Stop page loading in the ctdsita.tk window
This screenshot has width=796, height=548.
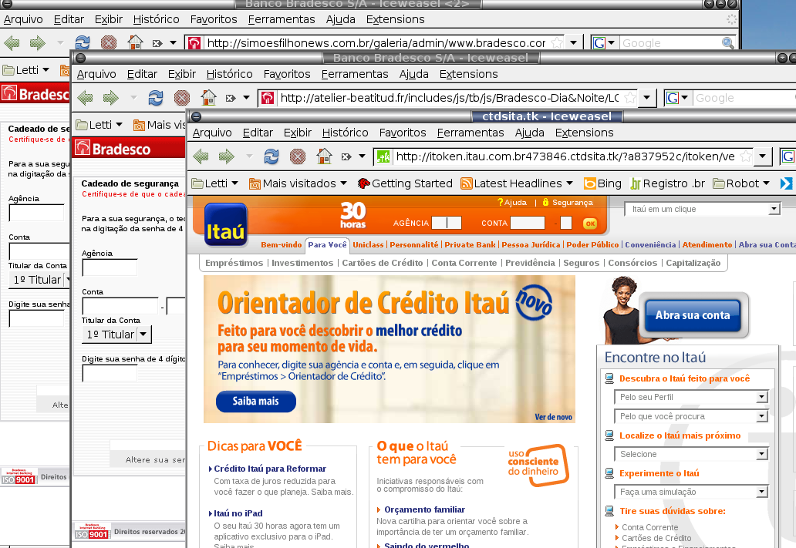click(298, 156)
